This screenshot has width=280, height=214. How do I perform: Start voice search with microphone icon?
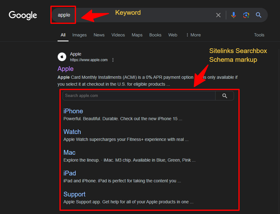pos(234,15)
